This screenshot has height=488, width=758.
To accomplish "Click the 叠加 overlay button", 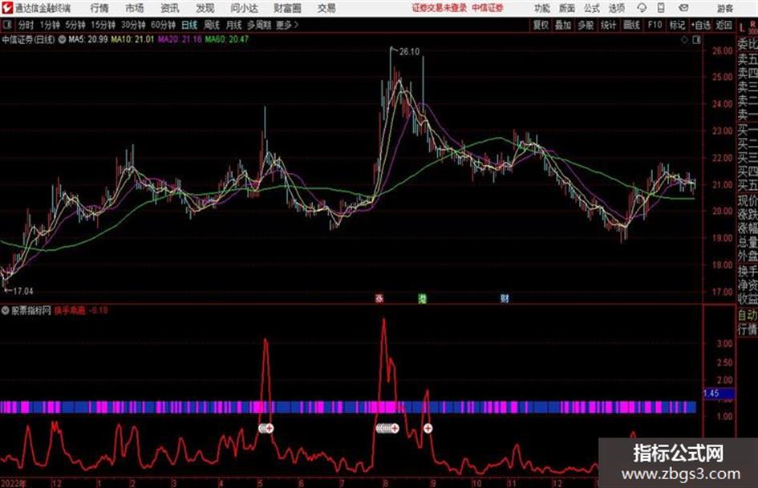I will (563, 25).
